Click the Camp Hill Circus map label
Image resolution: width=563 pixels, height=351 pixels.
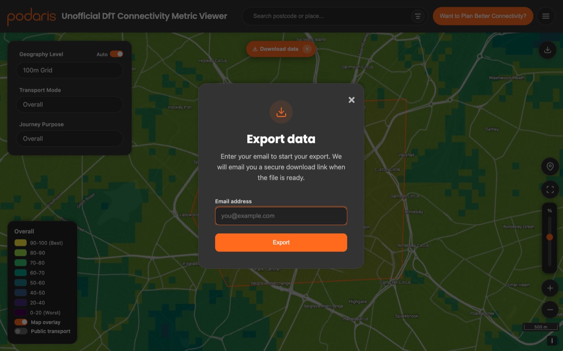tap(395, 282)
